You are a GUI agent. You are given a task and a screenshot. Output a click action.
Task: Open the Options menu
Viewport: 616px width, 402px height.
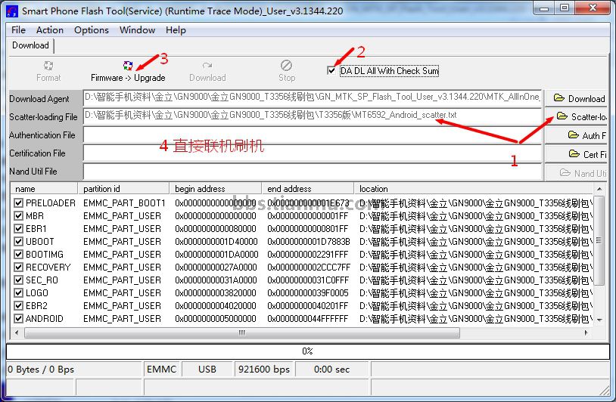point(92,29)
